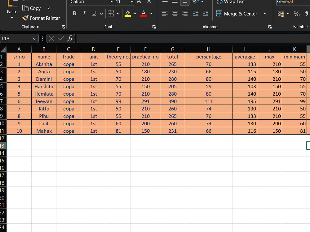Click Copy button

tap(32, 8)
